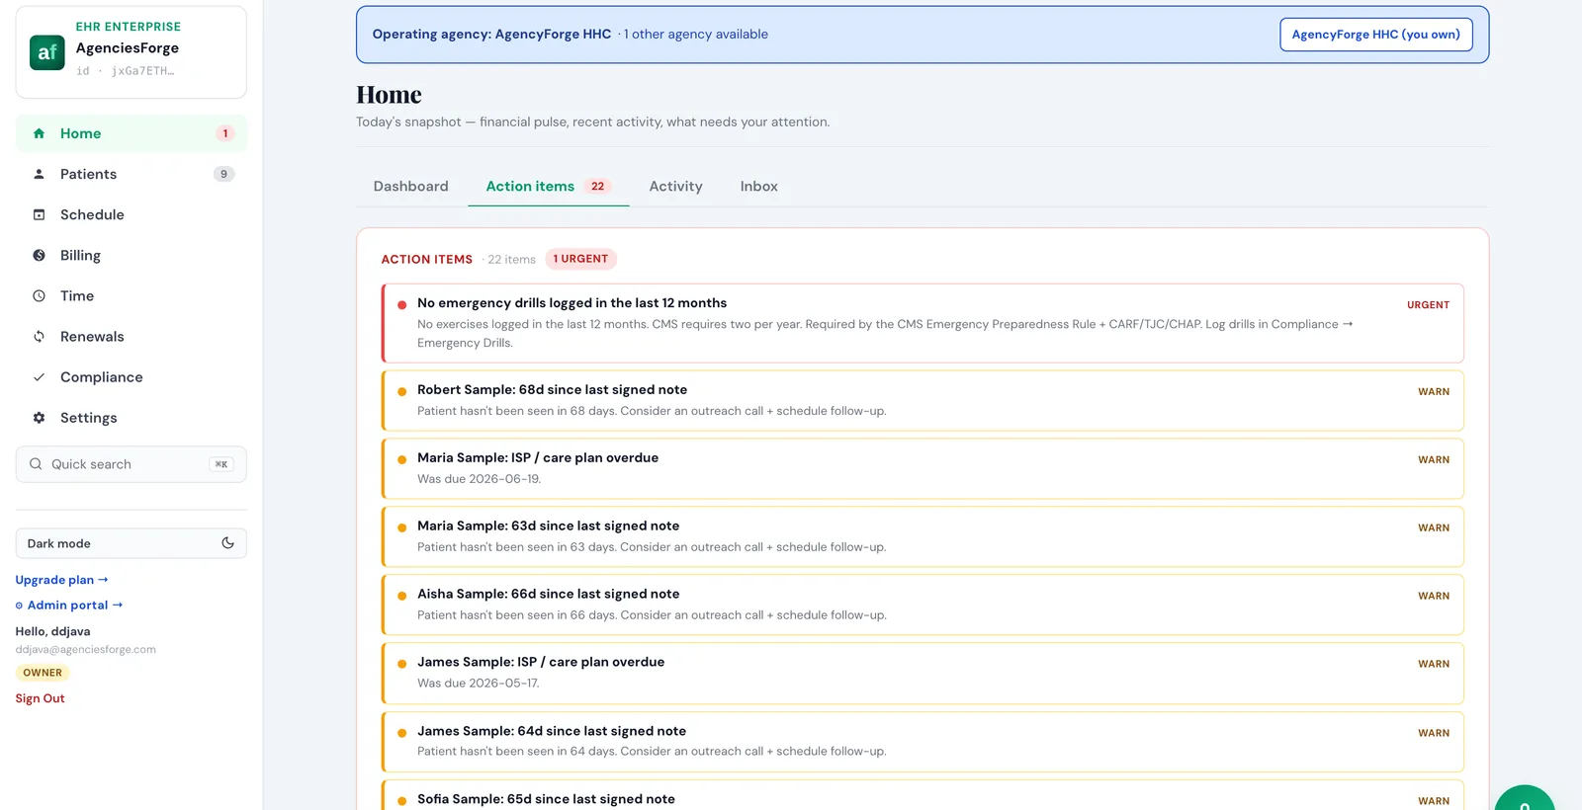The image size is (1582, 810).
Task: Click the Action items count badge 22
Action: click(597, 186)
